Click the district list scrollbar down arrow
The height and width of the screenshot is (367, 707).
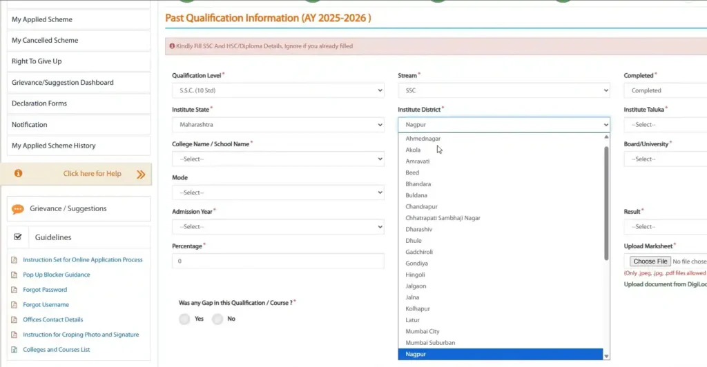pos(607,356)
